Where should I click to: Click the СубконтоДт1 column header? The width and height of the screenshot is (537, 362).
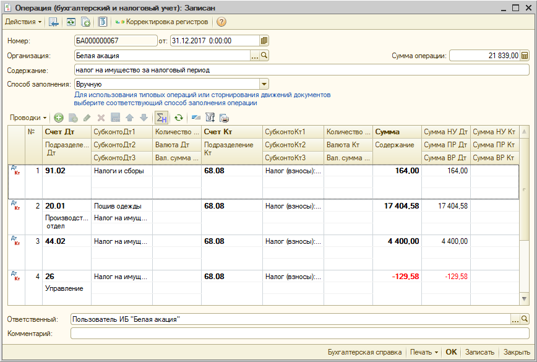point(122,132)
